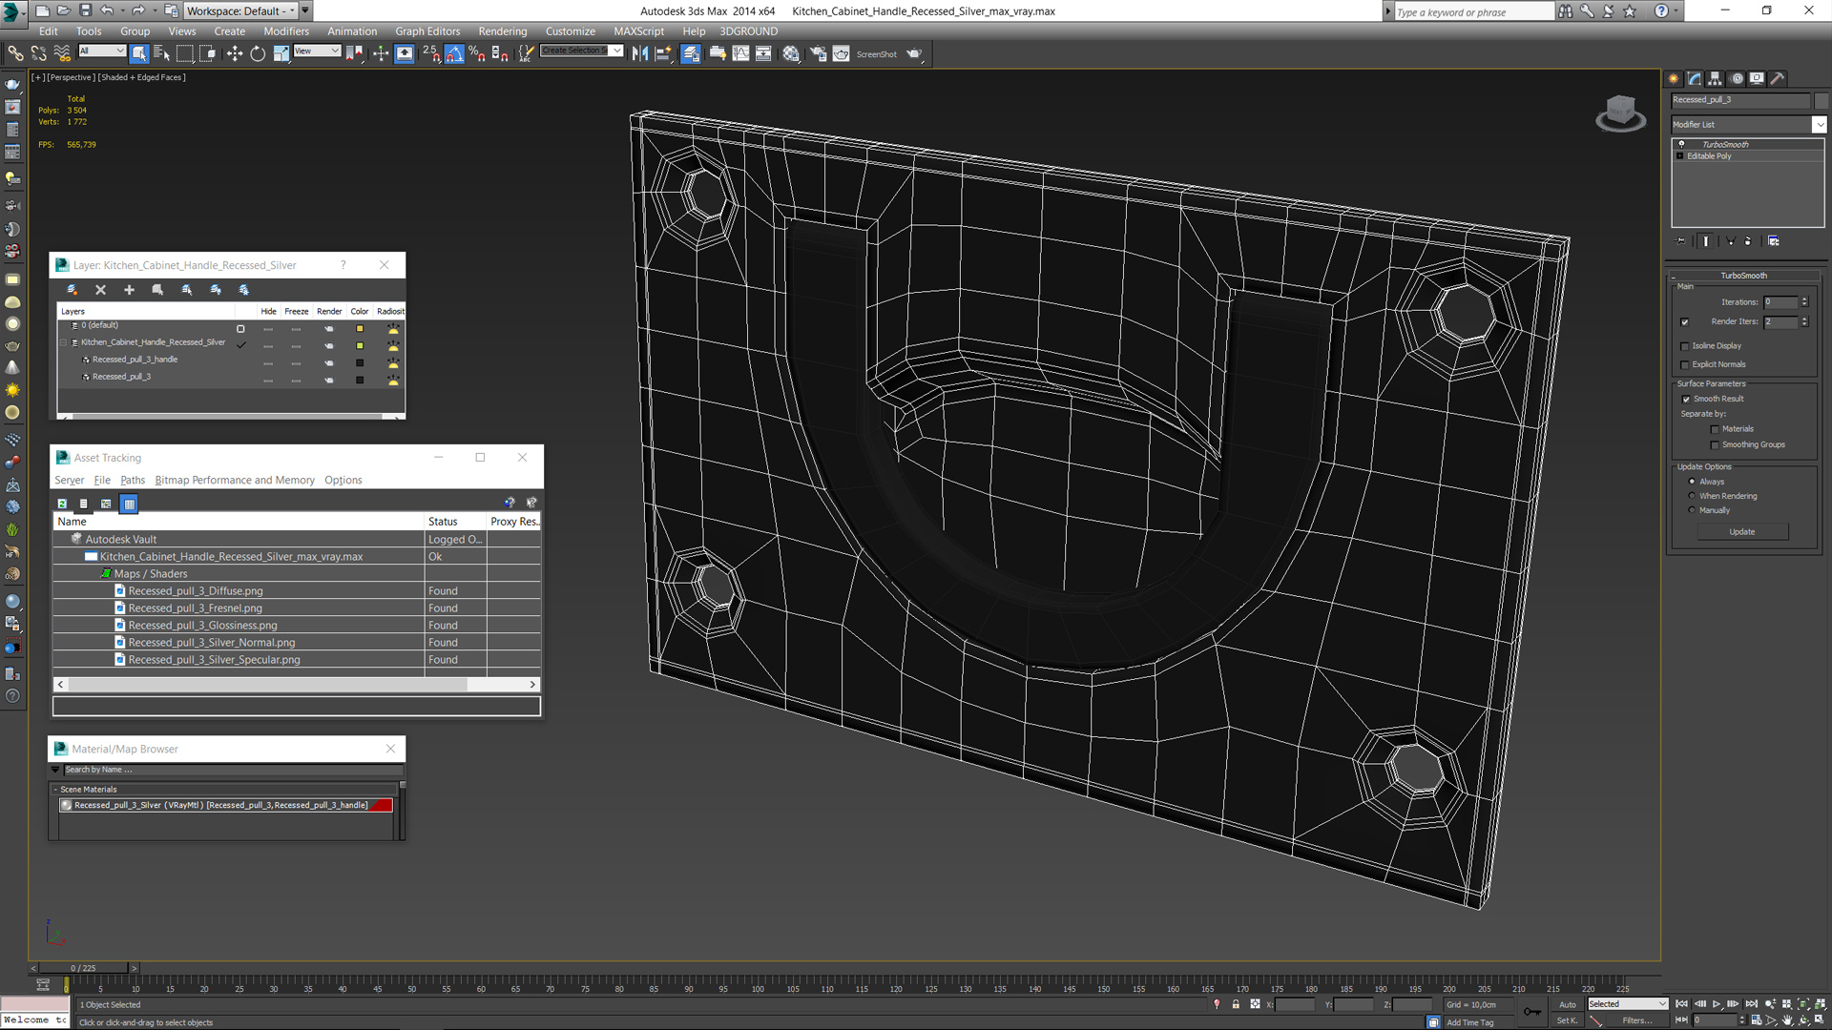Open Bitmap Performance and Memory menu
The image size is (1832, 1030).
235,481
